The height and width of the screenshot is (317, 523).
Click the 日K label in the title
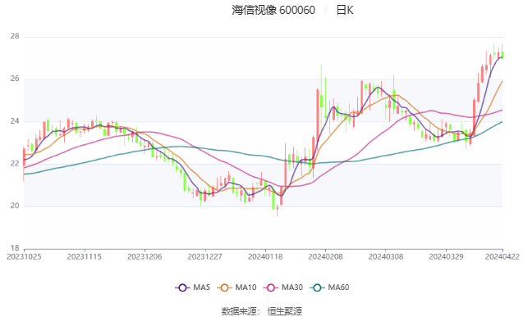coord(345,11)
